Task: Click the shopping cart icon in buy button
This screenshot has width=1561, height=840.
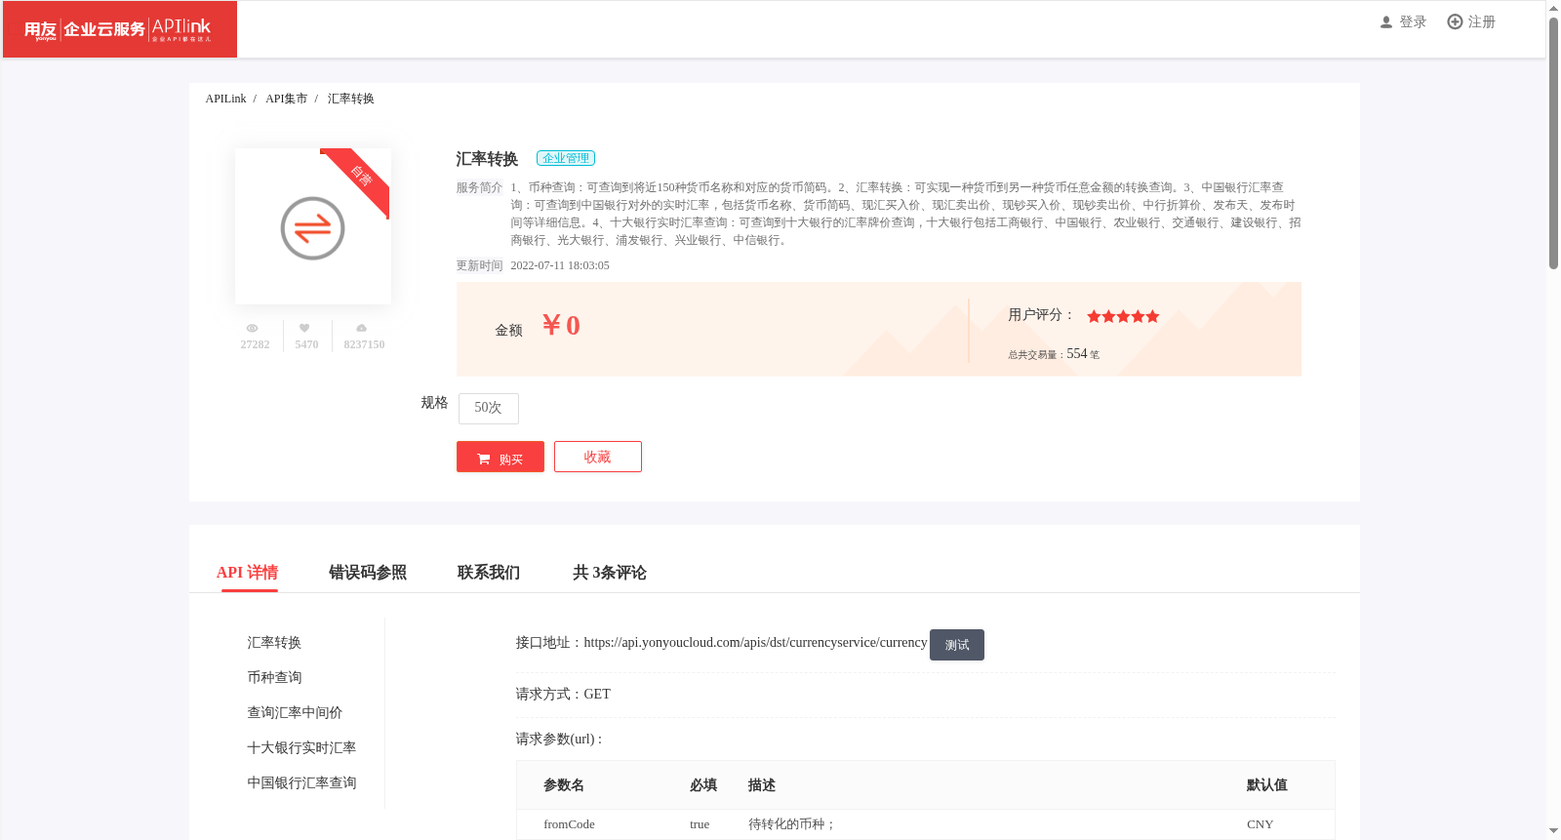Action: [484, 459]
